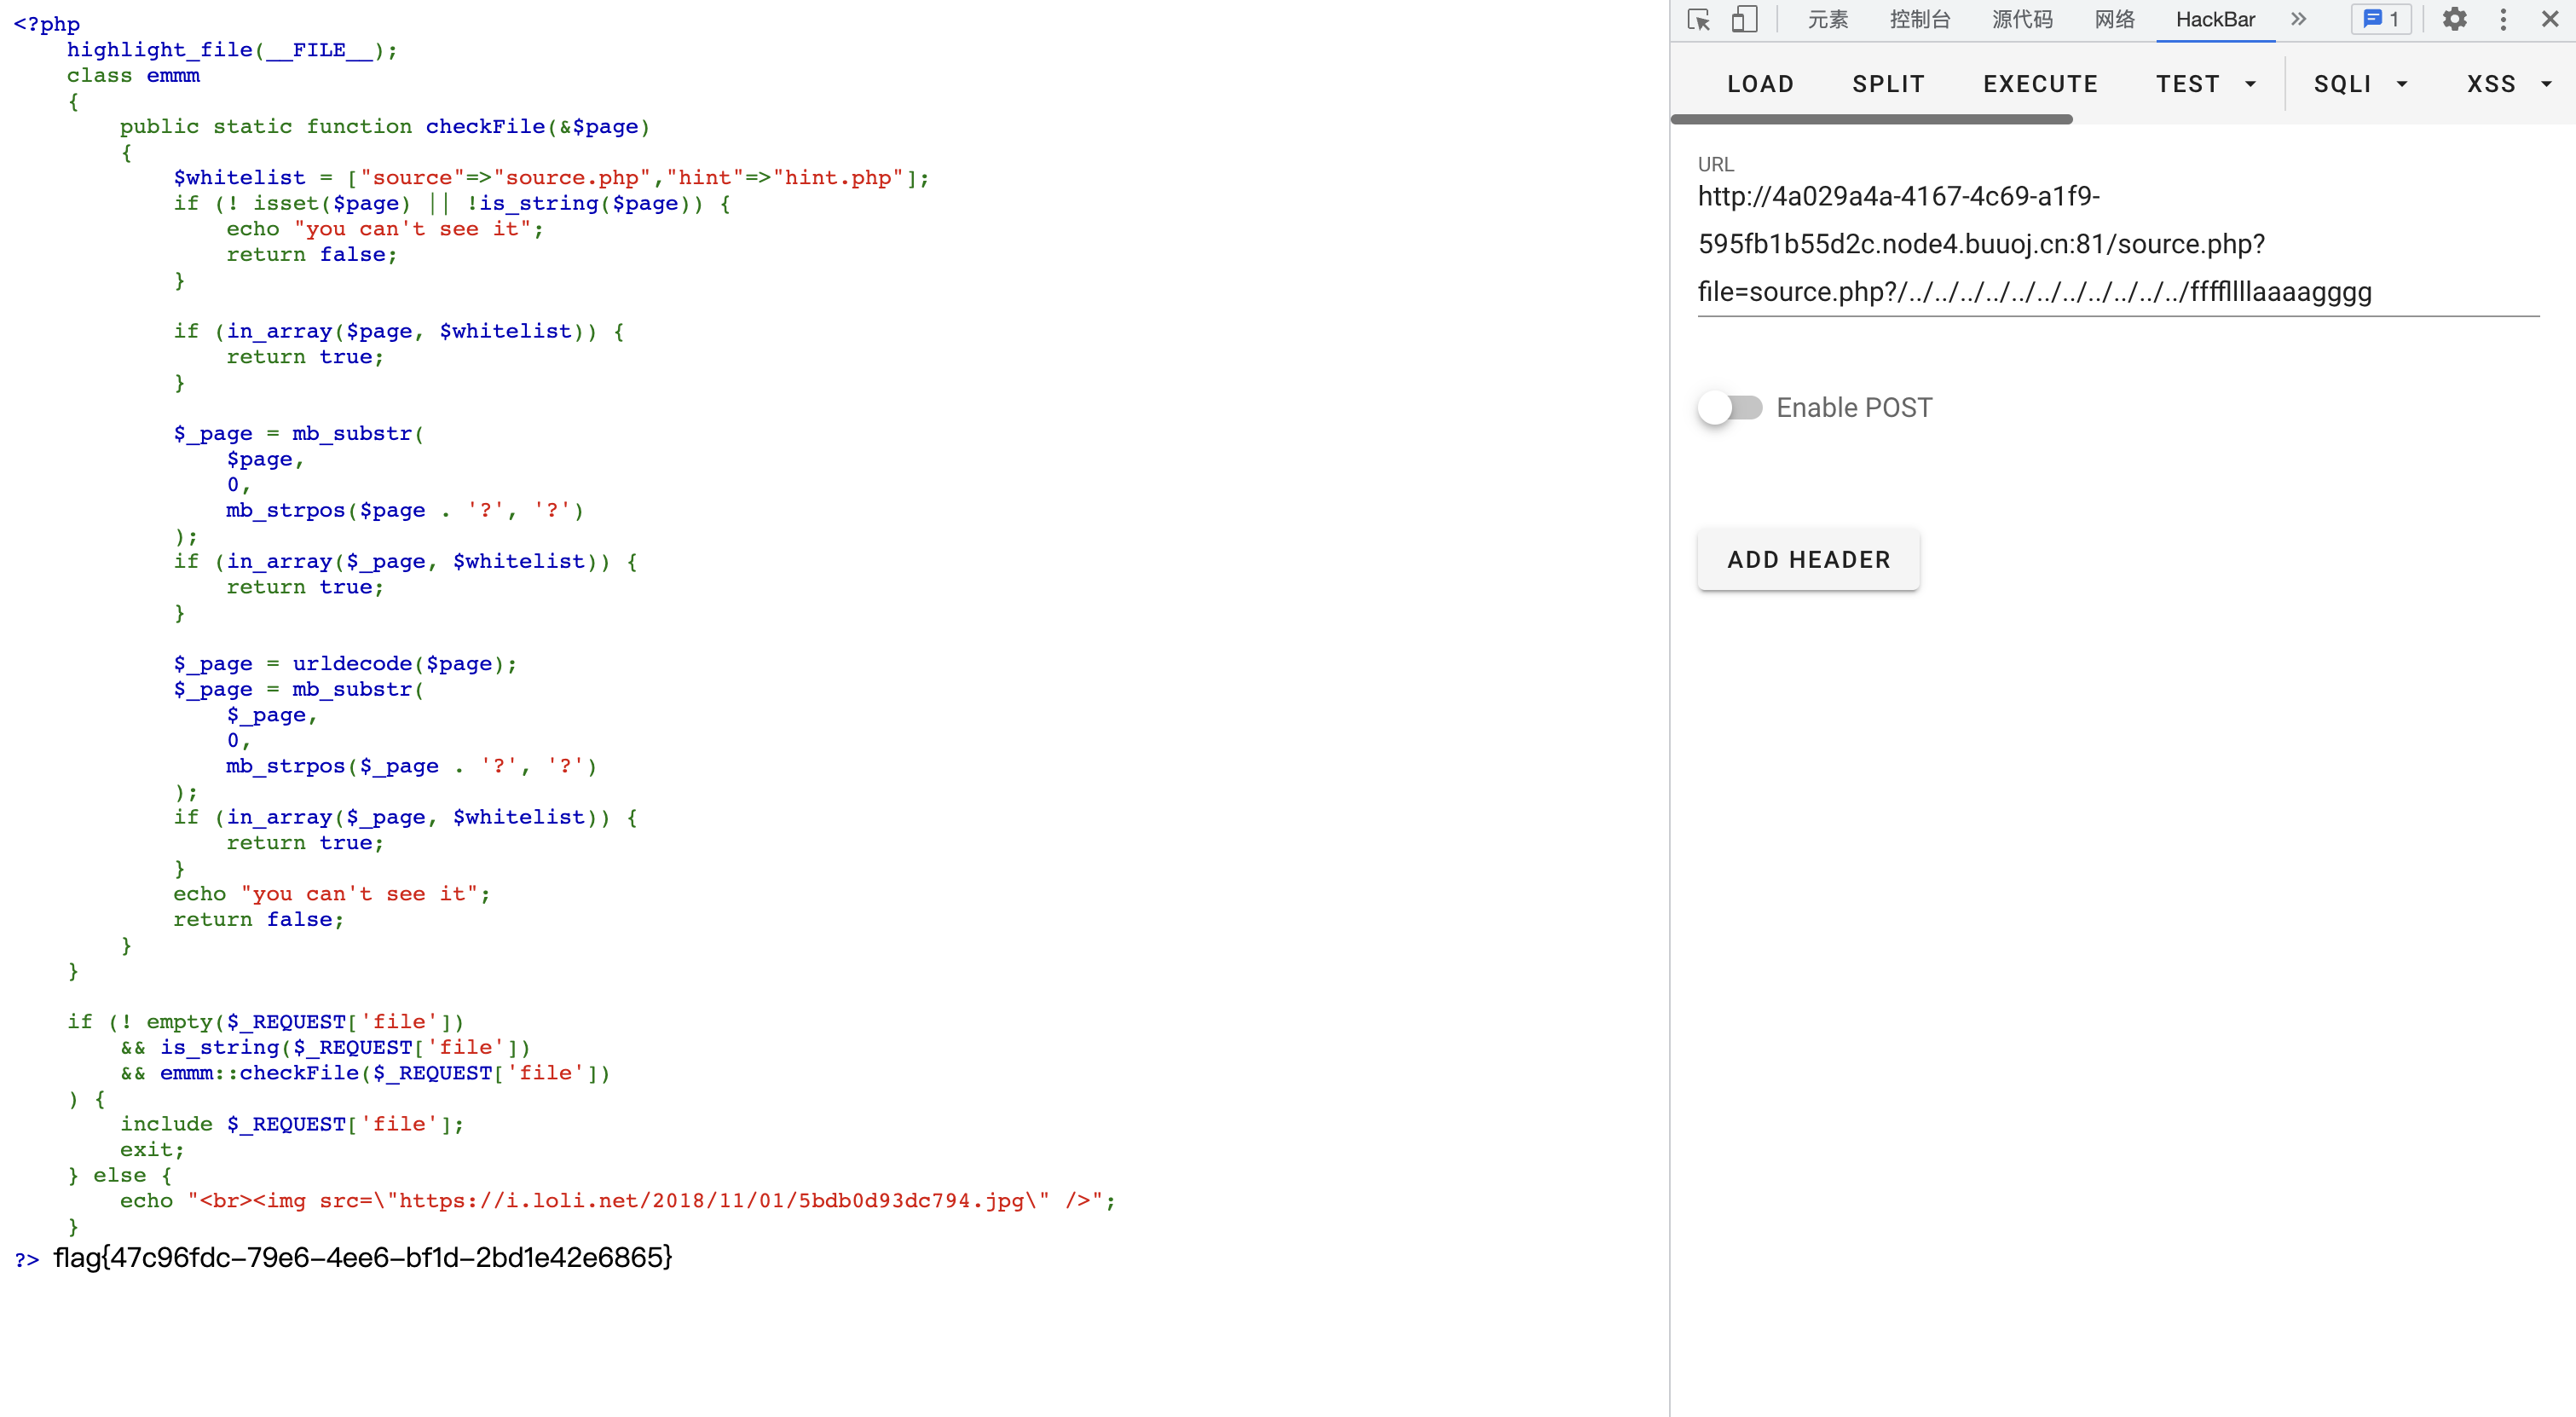Open the TEST dropdown menu
This screenshot has width=2576, height=1417.
click(2206, 84)
